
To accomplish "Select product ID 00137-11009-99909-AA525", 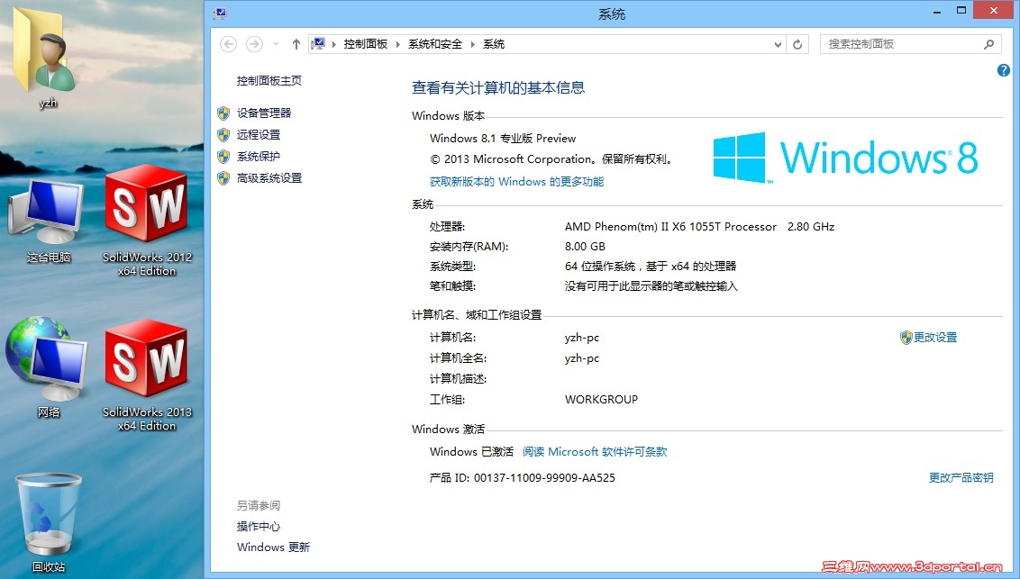I will (544, 477).
